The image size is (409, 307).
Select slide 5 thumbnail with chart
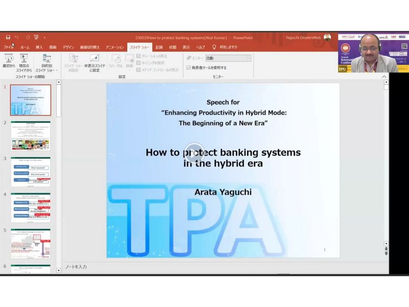pyautogui.click(x=31, y=243)
